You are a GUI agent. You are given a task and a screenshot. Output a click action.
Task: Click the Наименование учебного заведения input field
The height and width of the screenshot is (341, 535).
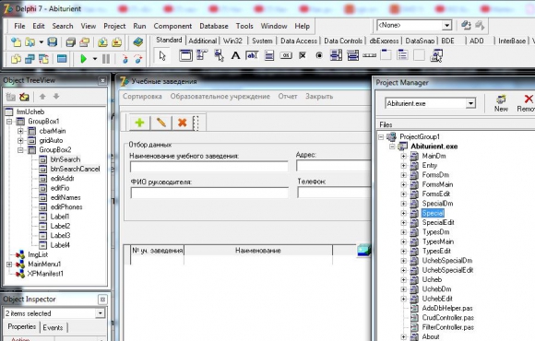coord(208,167)
